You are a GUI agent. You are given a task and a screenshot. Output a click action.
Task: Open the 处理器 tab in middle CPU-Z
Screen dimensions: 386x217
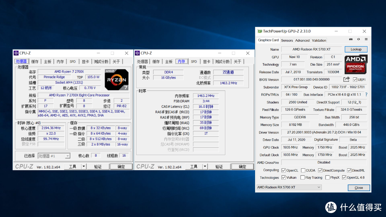point(142,61)
